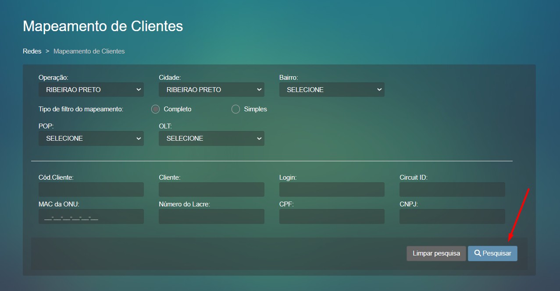560x291 pixels.
Task: Focus the Cód.Cliente input field
Action: pyautogui.click(x=91, y=189)
